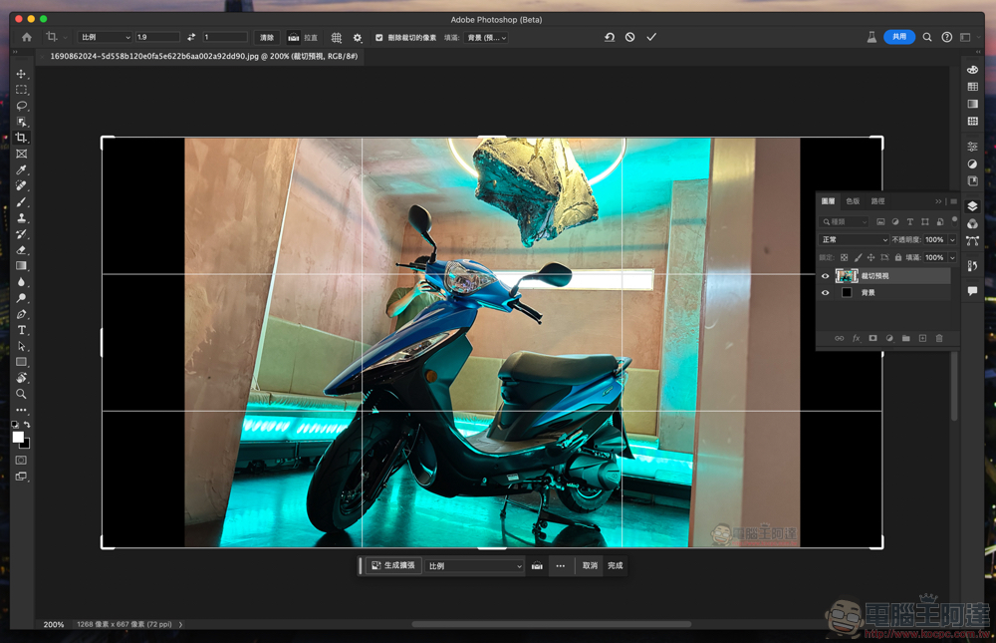
Task: Toggle Quick Mask mode
Action: coord(21,460)
